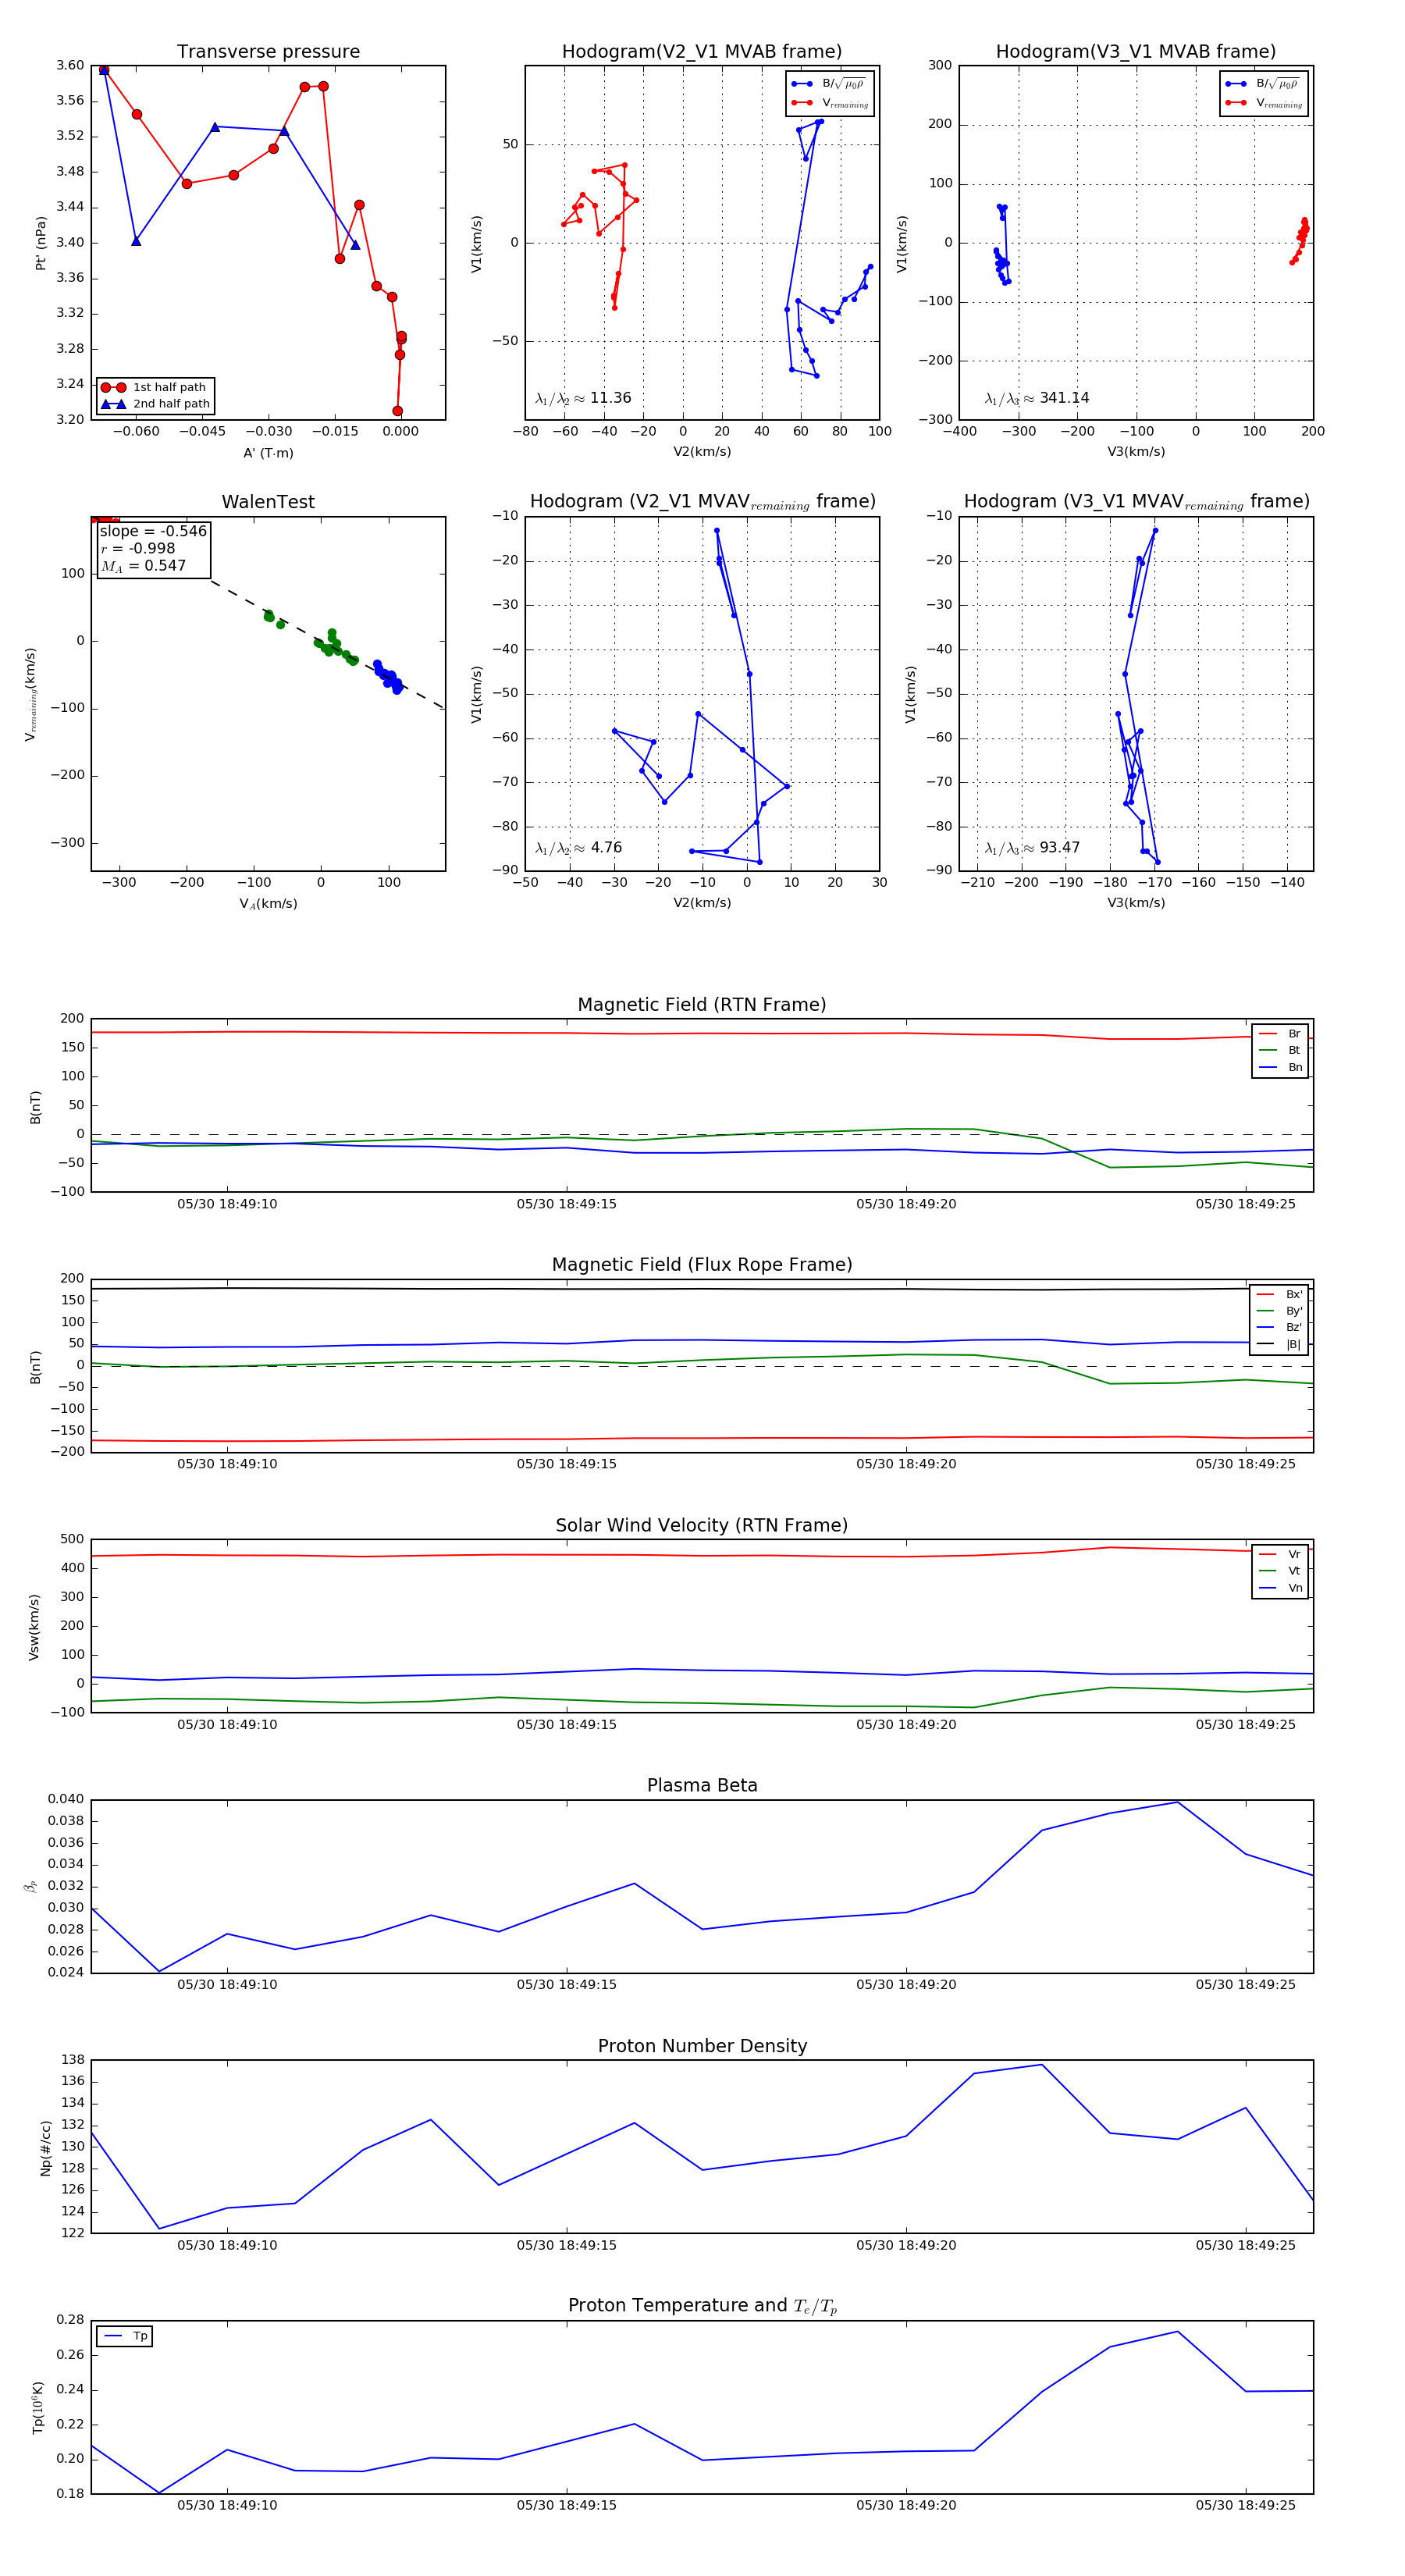Click the 'Vn' legend entry

pyautogui.click(x=1280, y=1588)
